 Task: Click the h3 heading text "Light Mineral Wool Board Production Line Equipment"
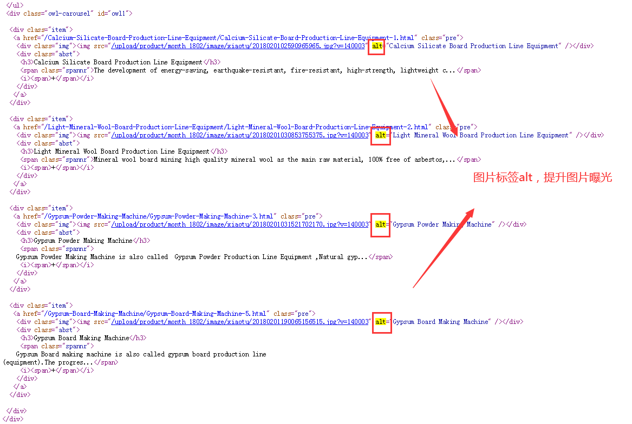pyautogui.click(x=121, y=151)
